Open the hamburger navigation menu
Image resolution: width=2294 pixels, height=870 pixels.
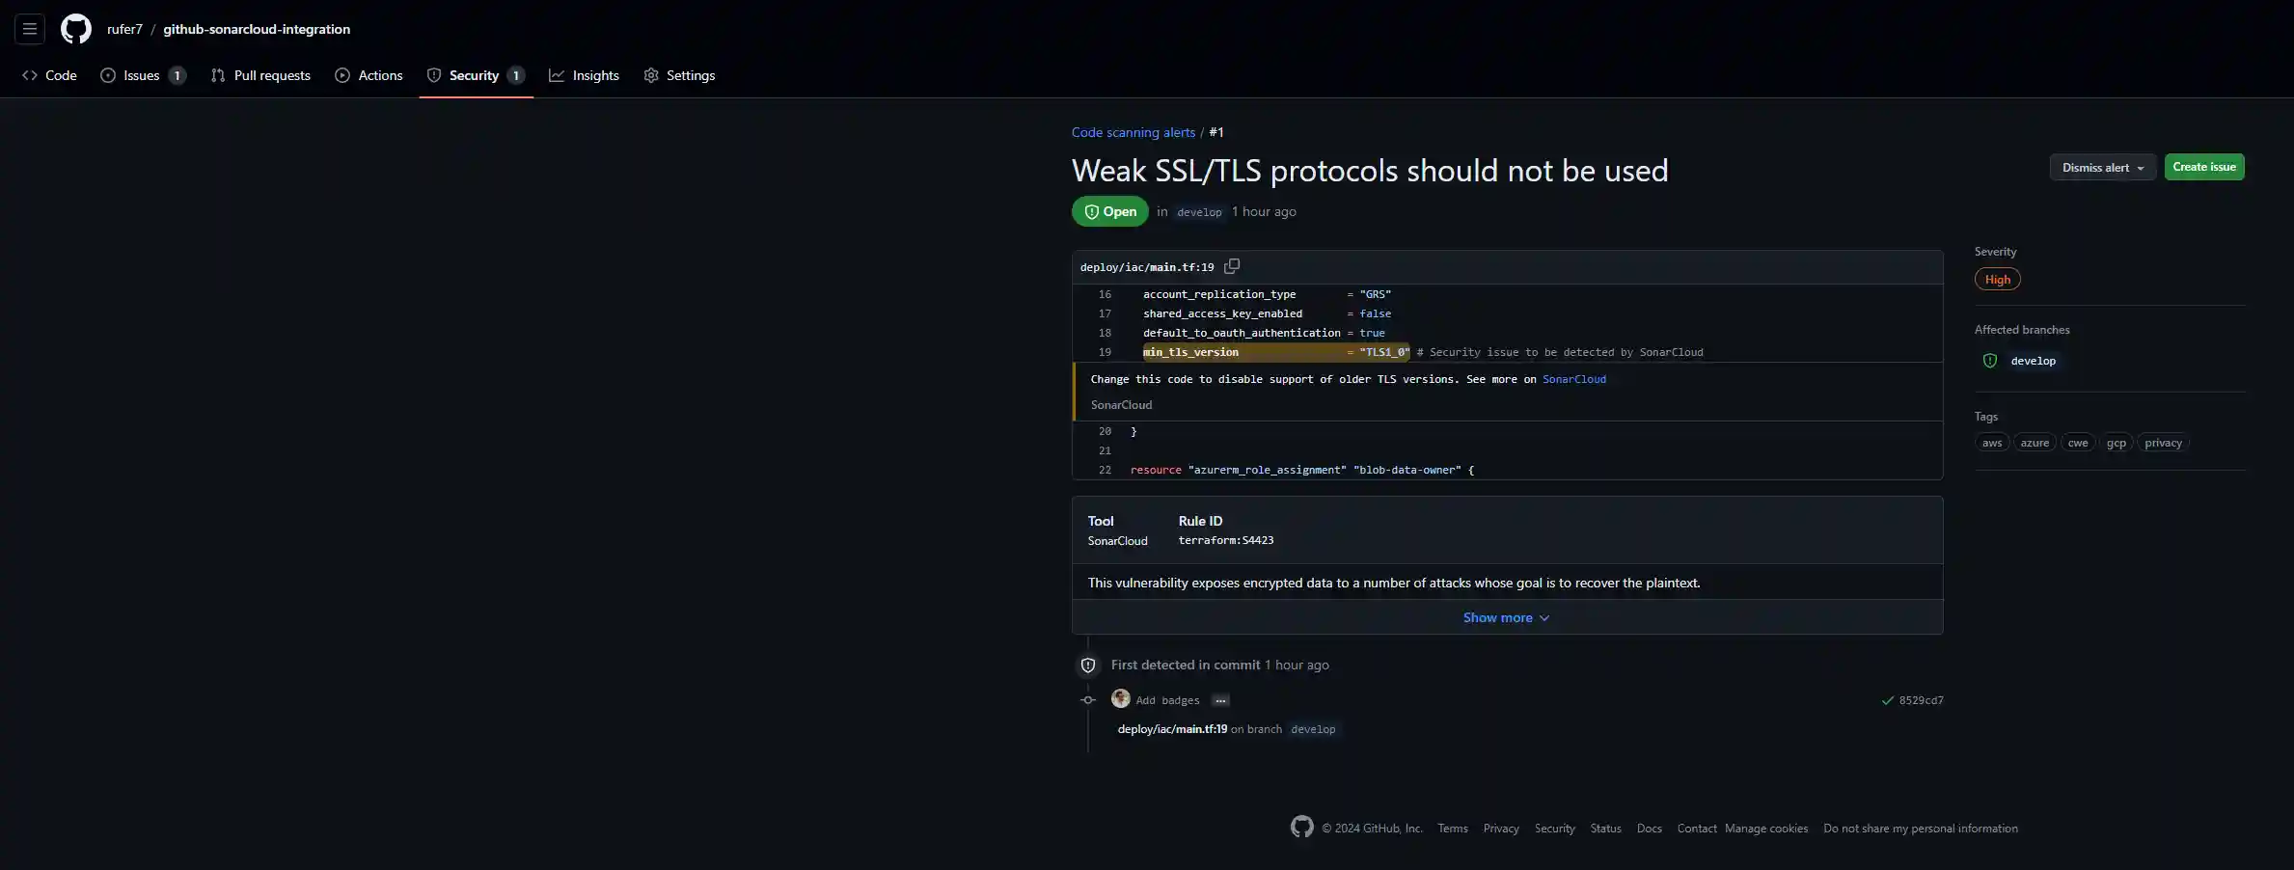click(x=30, y=29)
